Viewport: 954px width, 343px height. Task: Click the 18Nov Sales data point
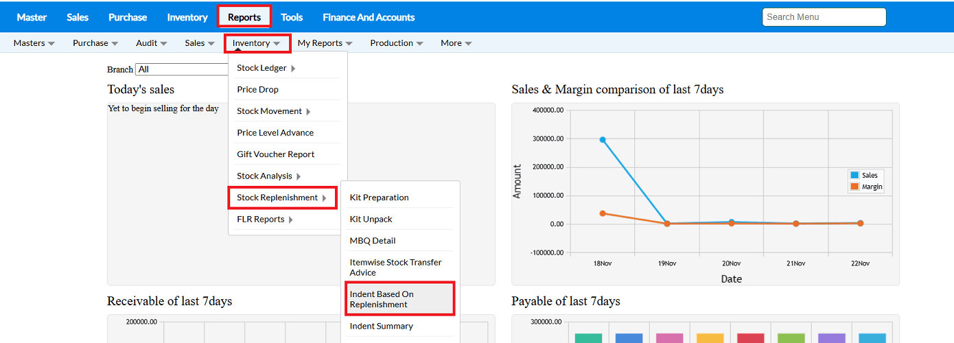[603, 140]
